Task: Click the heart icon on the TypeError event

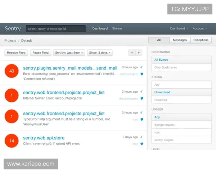Action: pos(141,119)
